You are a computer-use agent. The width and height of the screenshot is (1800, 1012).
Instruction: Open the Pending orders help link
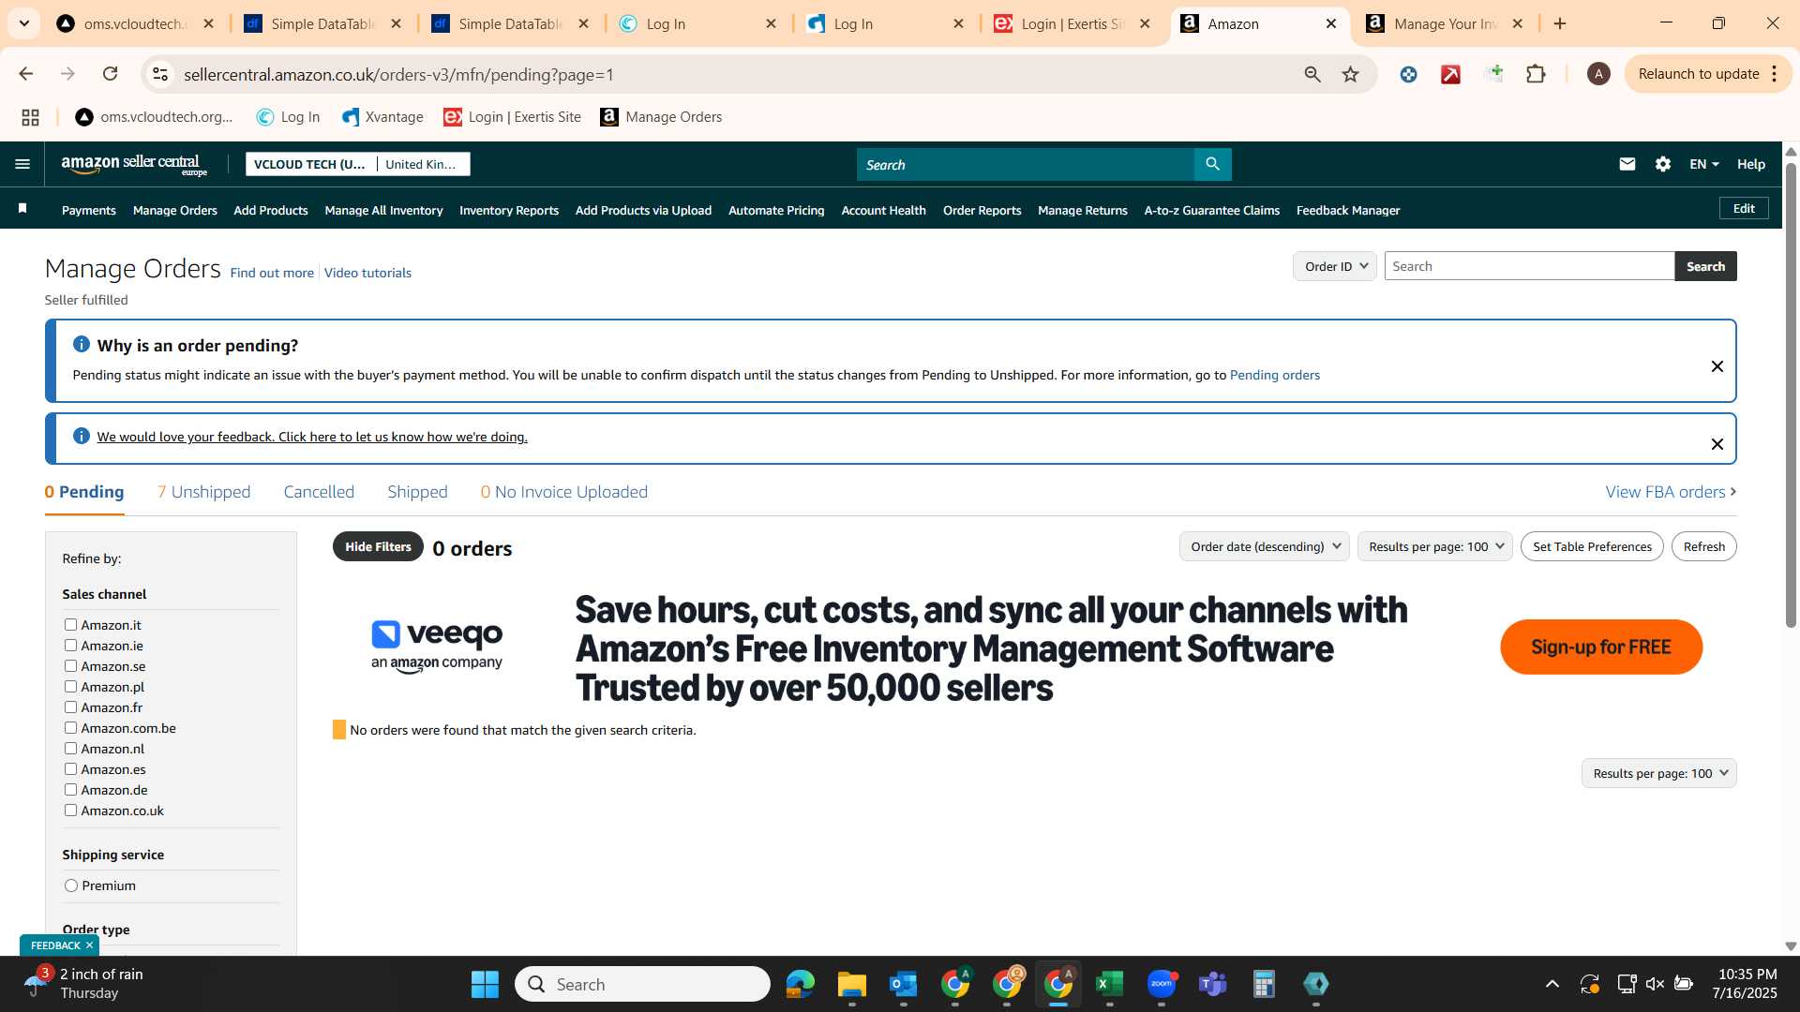point(1274,375)
